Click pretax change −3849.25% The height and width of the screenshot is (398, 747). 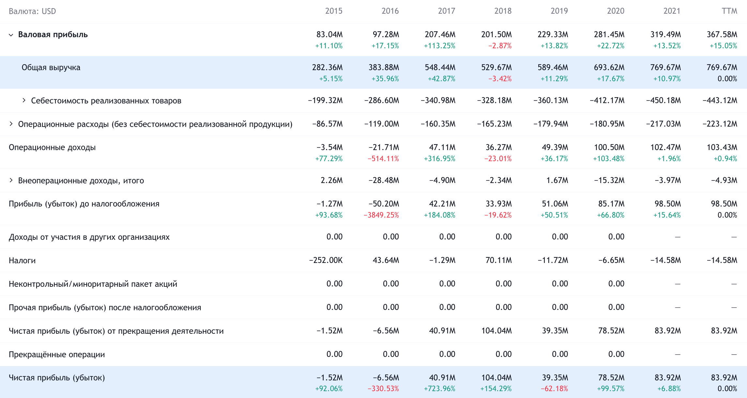click(x=381, y=215)
